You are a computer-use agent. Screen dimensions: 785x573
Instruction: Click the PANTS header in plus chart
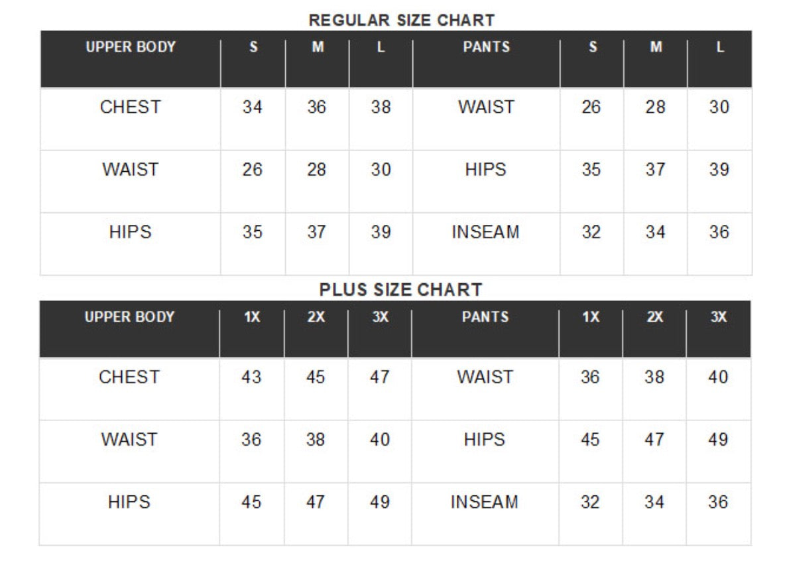(x=485, y=316)
